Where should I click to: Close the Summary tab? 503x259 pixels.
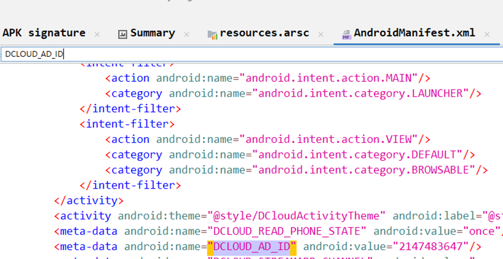click(x=187, y=34)
